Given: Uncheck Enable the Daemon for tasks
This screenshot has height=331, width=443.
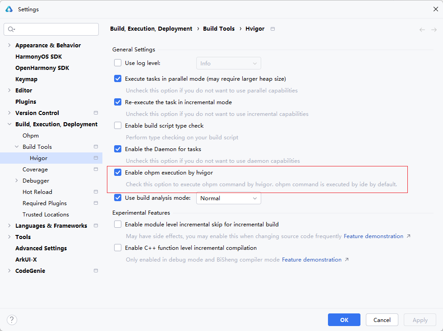Looking at the screenshot, I should pos(118,149).
